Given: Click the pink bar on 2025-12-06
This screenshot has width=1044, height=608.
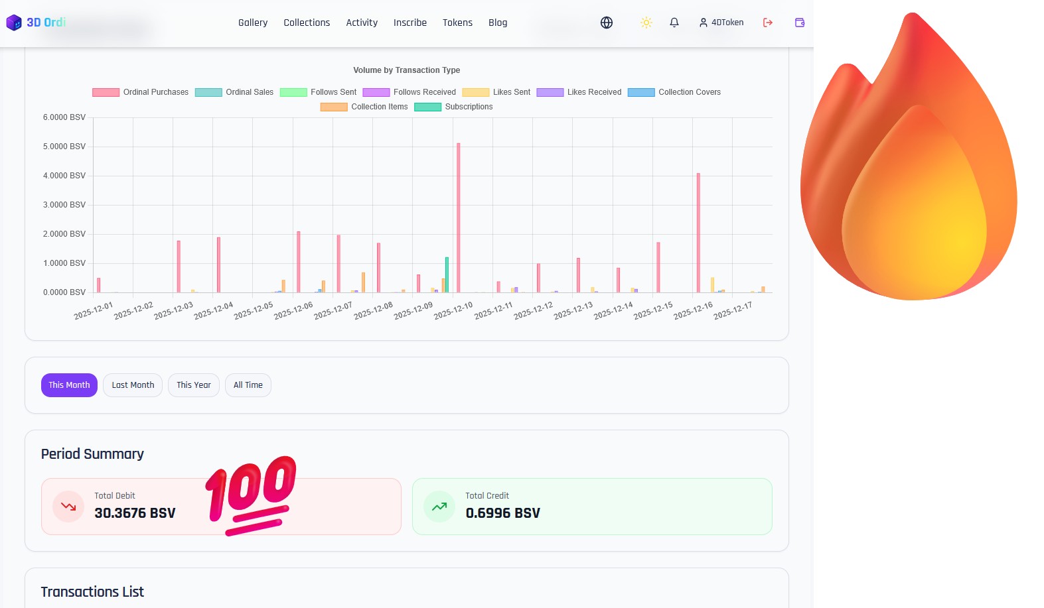Looking at the screenshot, I should point(299,262).
